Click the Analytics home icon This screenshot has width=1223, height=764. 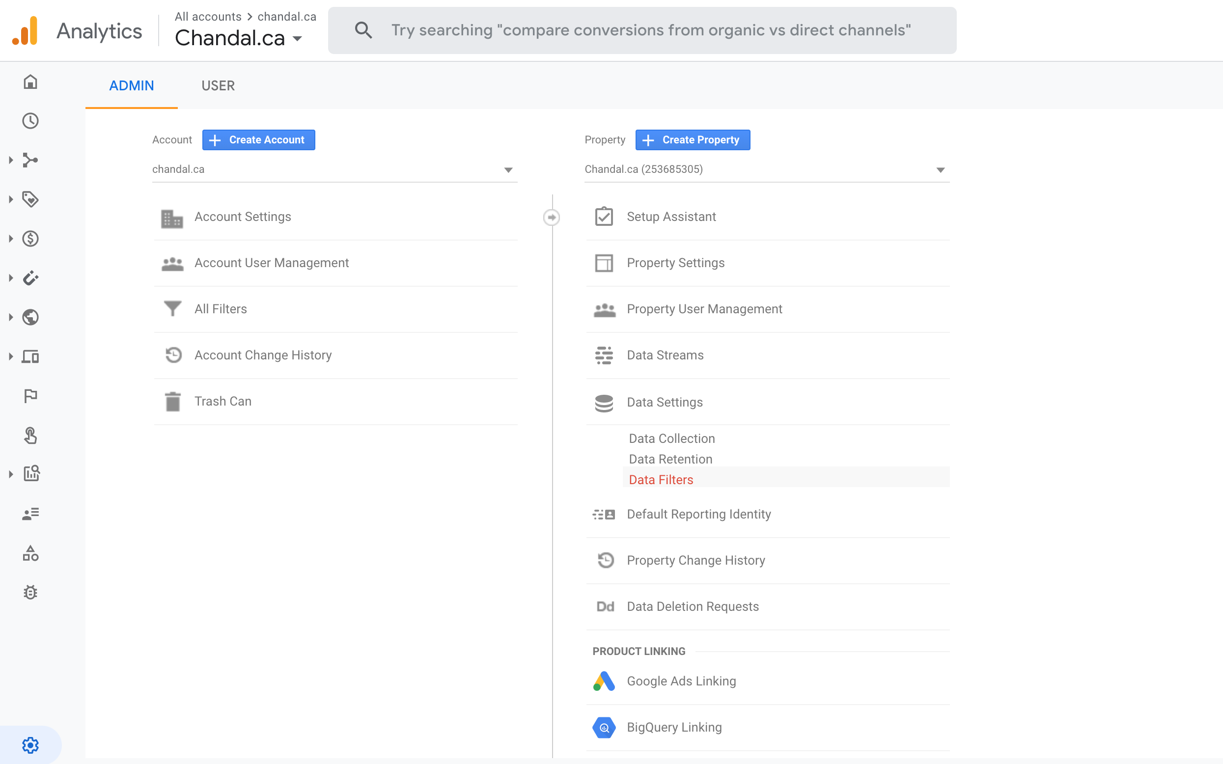pos(31,82)
